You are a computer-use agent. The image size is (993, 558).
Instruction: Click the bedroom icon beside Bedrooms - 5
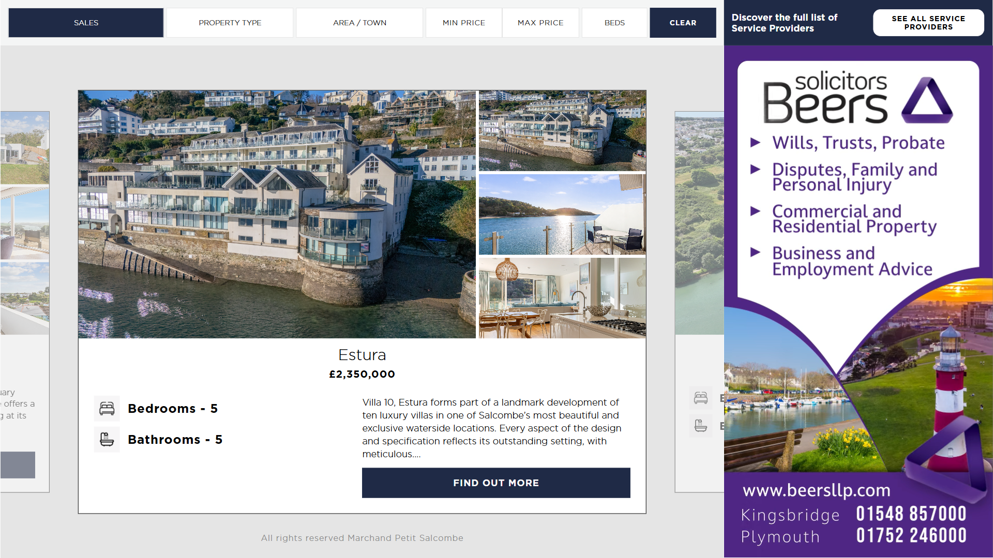point(107,409)
